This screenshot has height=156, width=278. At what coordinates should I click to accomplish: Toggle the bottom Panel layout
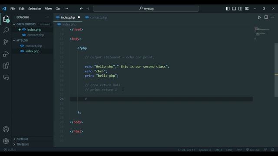234,9
